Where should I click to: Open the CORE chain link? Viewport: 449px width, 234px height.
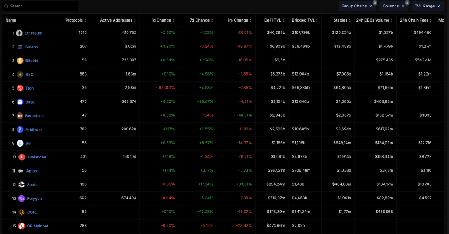32,212
